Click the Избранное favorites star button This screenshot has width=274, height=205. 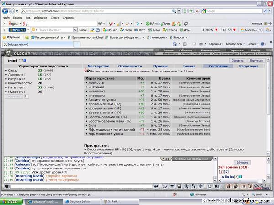click(11, 37)
